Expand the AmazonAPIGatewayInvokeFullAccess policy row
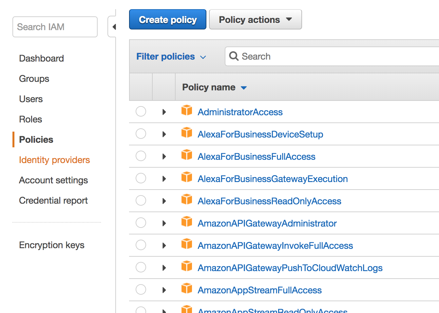 [164, 246]
